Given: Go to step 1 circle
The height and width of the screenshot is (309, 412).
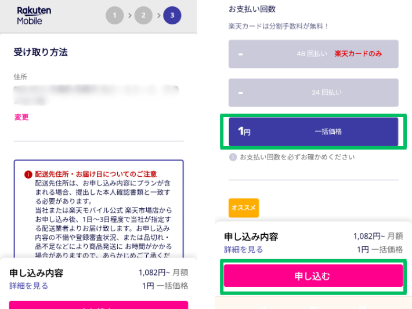Looking at the screenshot, I should [x=114, y=16].
